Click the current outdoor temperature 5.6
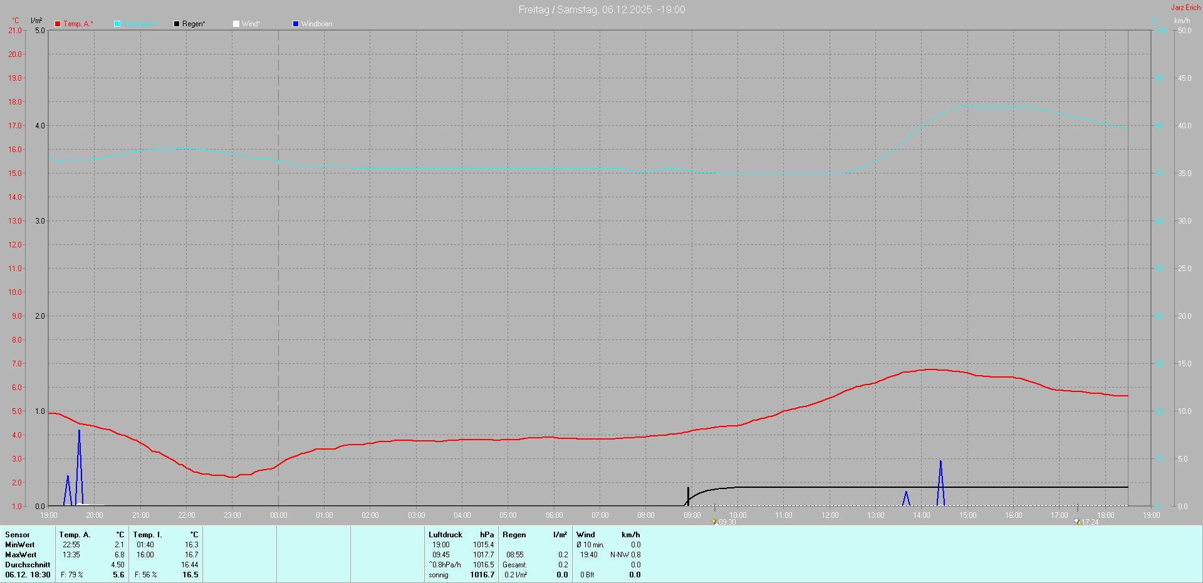This screenshot has height=583, width=1203. click(118, 575)
